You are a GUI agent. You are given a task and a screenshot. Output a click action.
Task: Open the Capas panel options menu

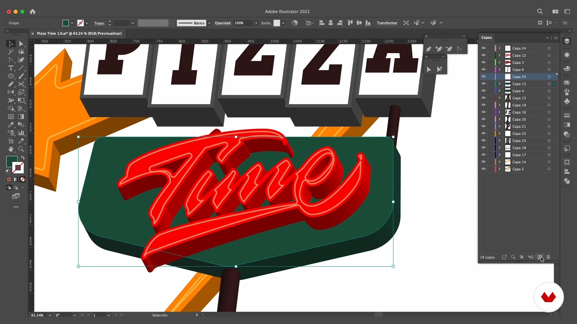click(556, 38)
